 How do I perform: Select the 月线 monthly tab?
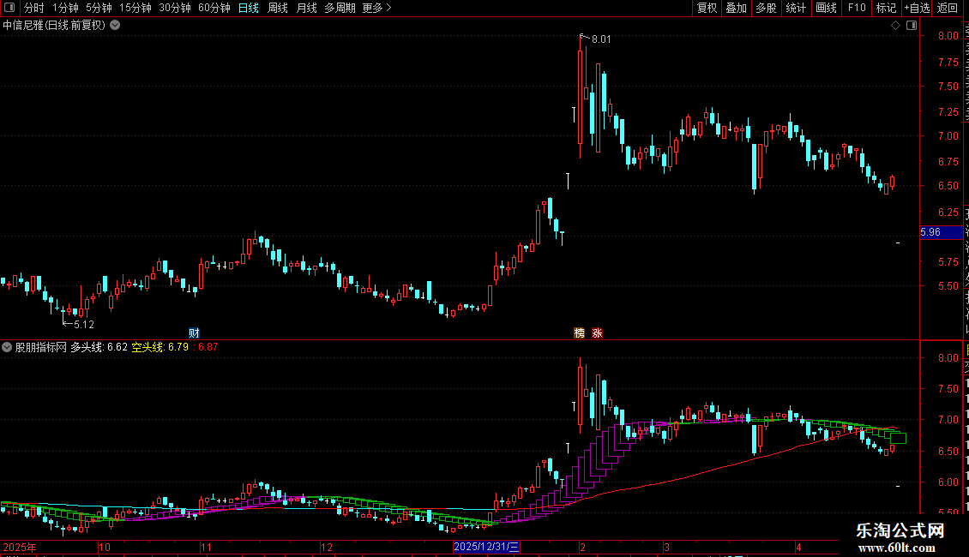(x=306, y=8)
